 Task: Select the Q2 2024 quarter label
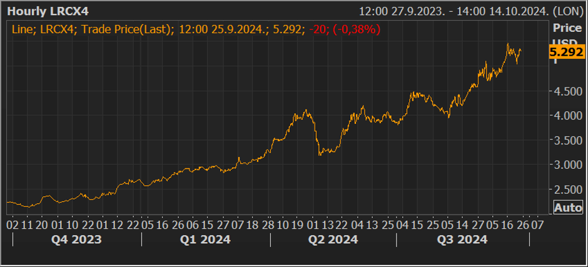333,239
